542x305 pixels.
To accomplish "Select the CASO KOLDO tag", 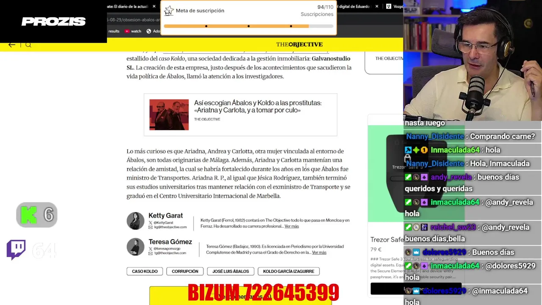I will (x=145, y=271).
